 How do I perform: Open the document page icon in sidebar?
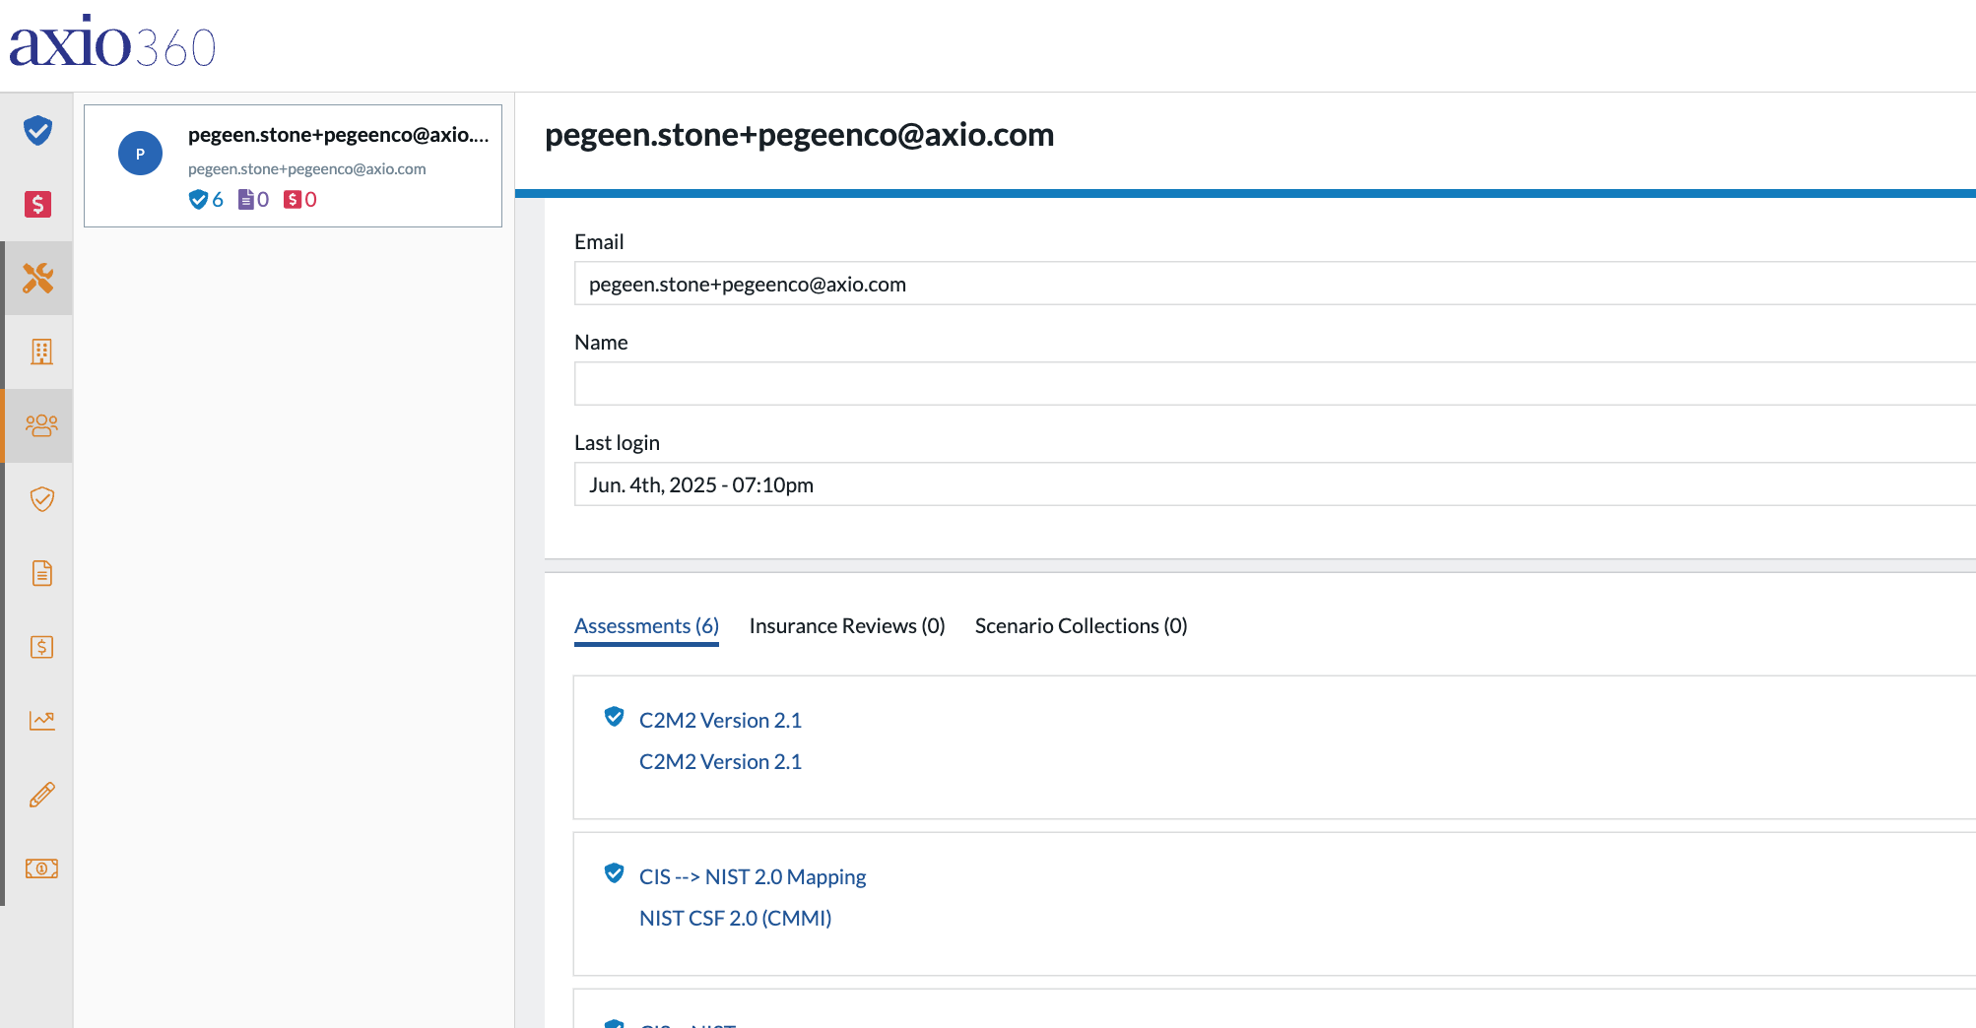41,573
